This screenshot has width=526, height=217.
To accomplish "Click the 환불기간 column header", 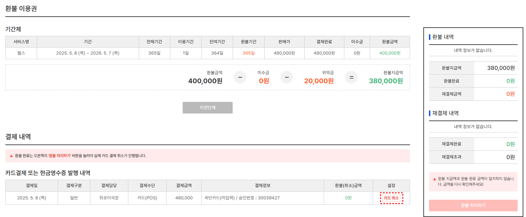I will (249, 42).
